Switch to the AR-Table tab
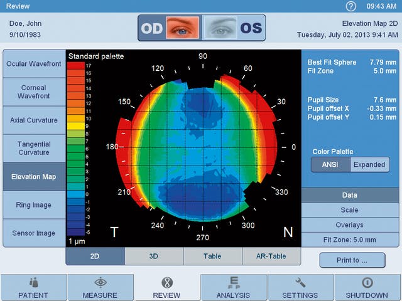402x301 pixels. 271,256
